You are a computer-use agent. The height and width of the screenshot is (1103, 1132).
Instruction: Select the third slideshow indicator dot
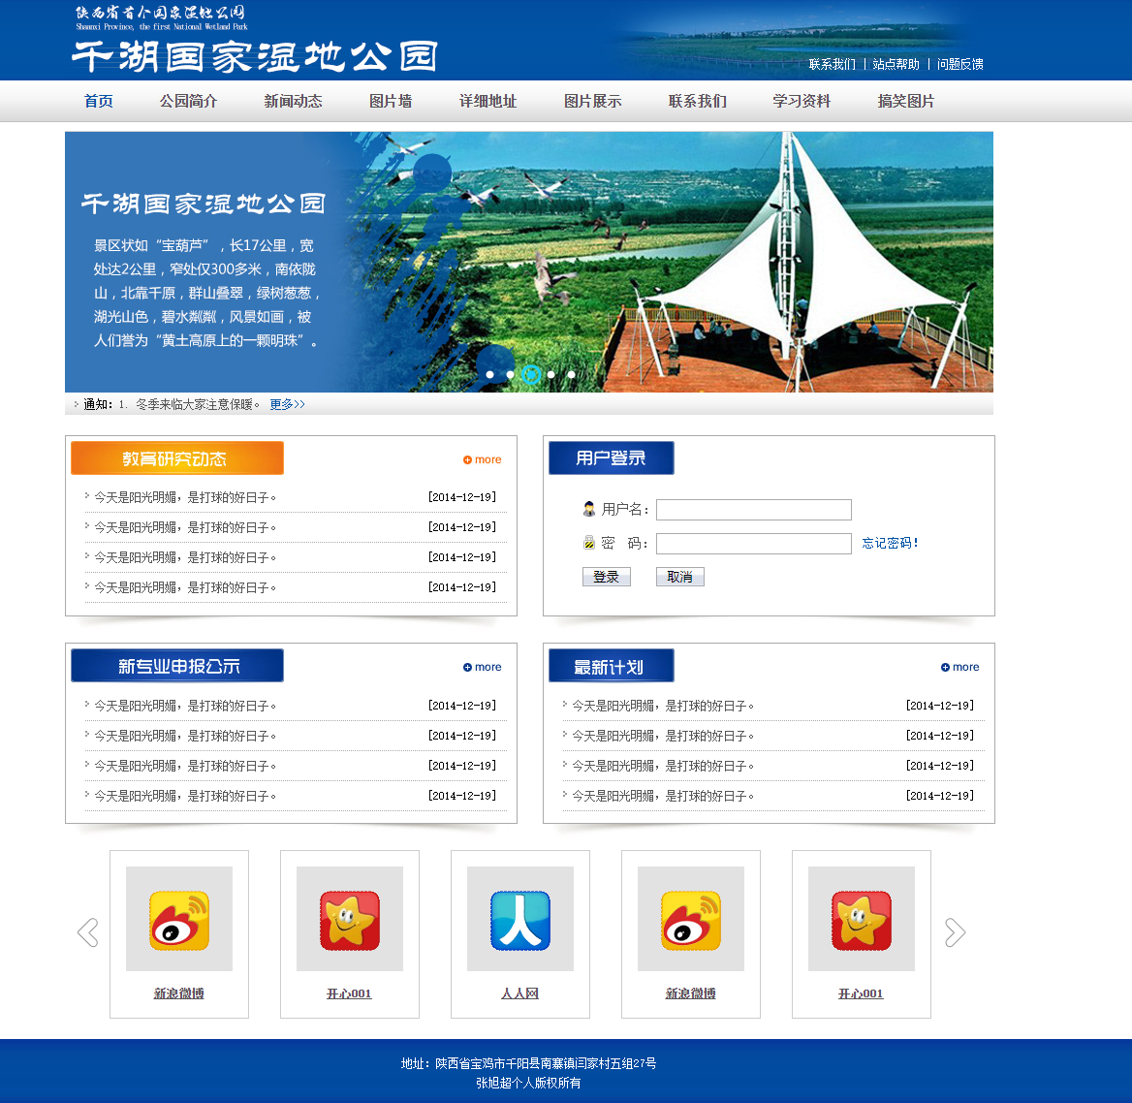[x=530, y=373]
